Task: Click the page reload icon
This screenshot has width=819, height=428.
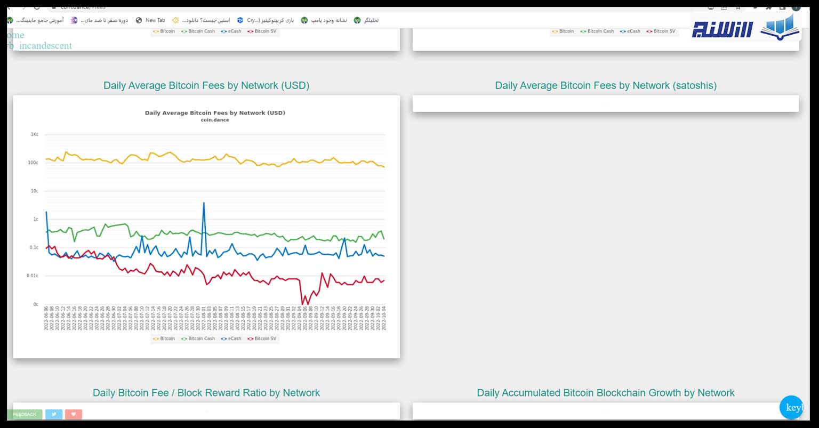Action: pyautogui.click(x=37, y=7)
